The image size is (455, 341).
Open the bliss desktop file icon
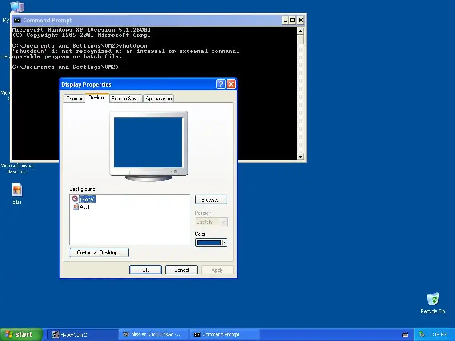[17, 190]
